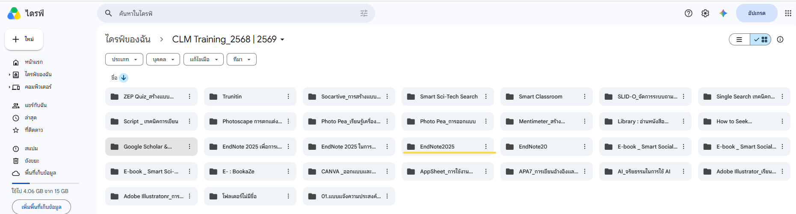
Task: Open more options for E- : BookaZe folder
Action: 288,171
